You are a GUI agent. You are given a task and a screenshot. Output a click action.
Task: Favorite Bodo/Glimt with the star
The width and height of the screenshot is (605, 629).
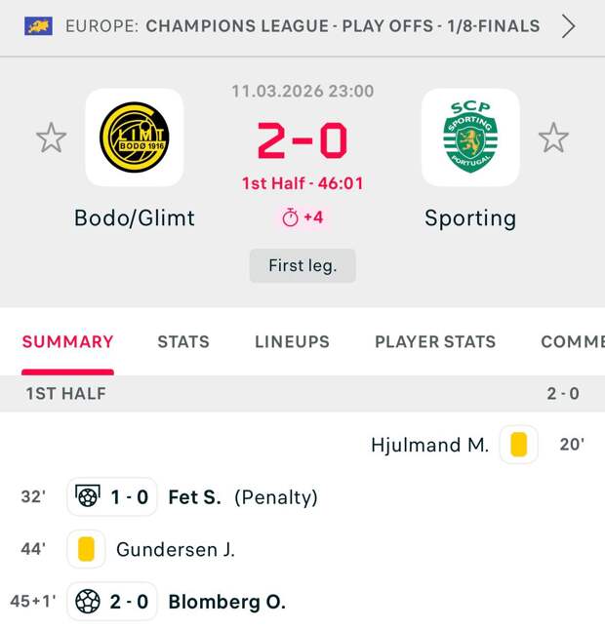pos(51,138)
